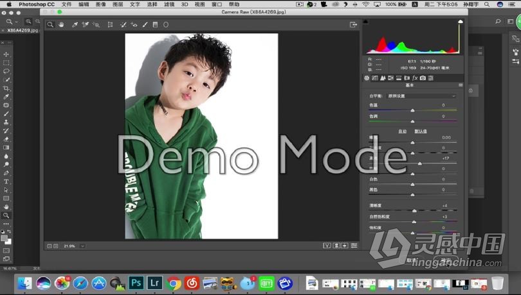Open the Presets panel tab
Screen dimensions: 521x295
(x=430, y=78)
